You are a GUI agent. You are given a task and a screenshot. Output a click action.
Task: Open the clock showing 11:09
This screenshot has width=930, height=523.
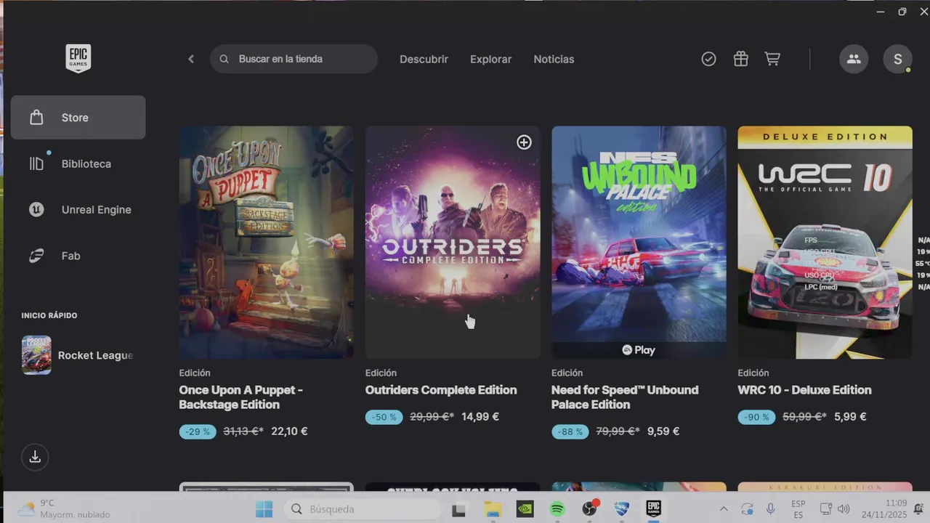(x=883, y=508)
